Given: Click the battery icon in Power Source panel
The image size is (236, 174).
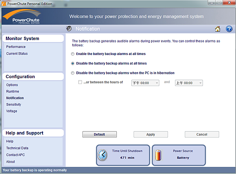Looking at the screenshot, I should coord(158,155).
